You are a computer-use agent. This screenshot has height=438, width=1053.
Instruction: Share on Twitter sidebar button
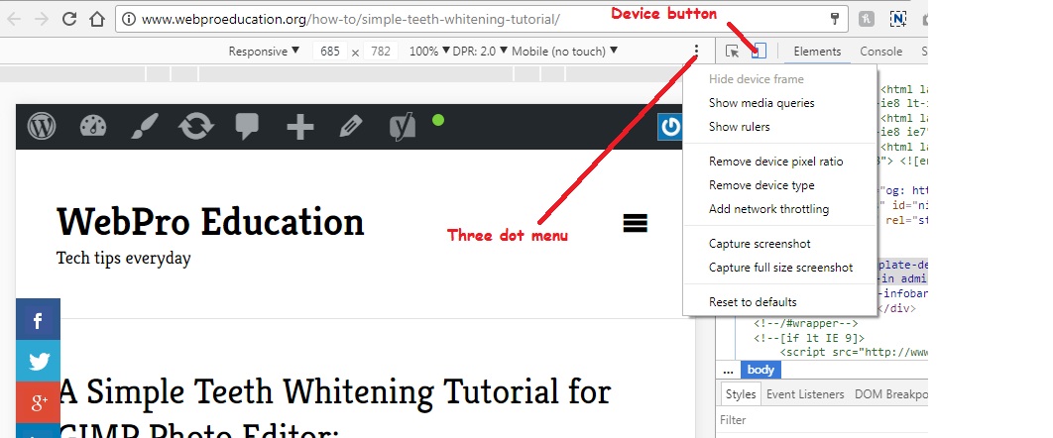(38, 362)
